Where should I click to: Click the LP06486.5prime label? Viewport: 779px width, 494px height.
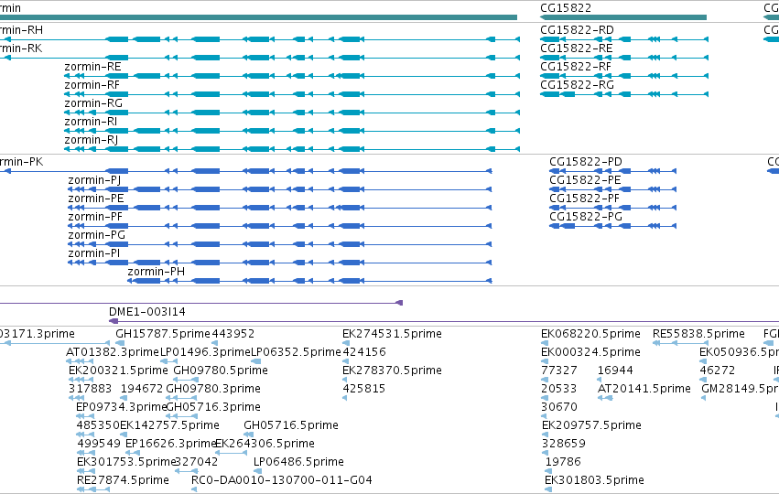pyautogui.click(x=298, y=462)
